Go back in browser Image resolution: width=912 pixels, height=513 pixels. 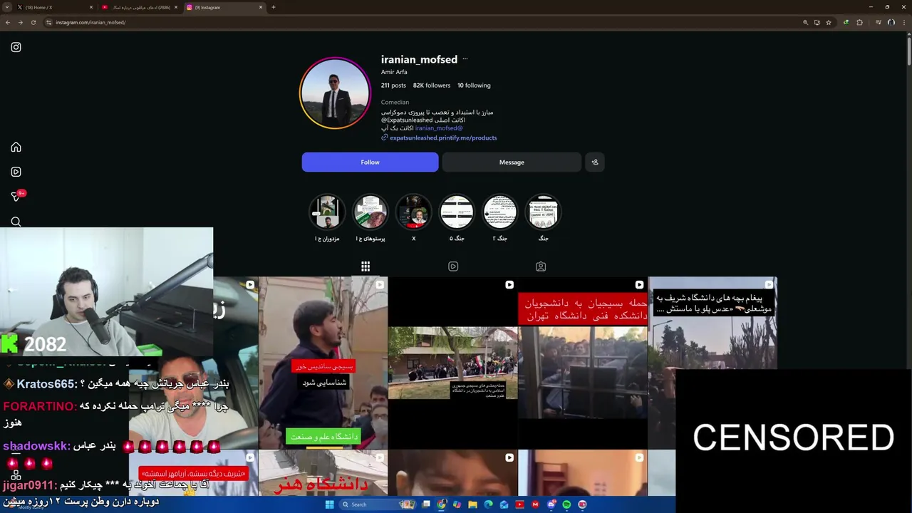coord(8,22)
